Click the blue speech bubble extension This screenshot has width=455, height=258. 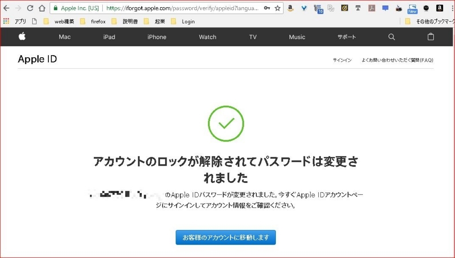(x=385, y=8)
